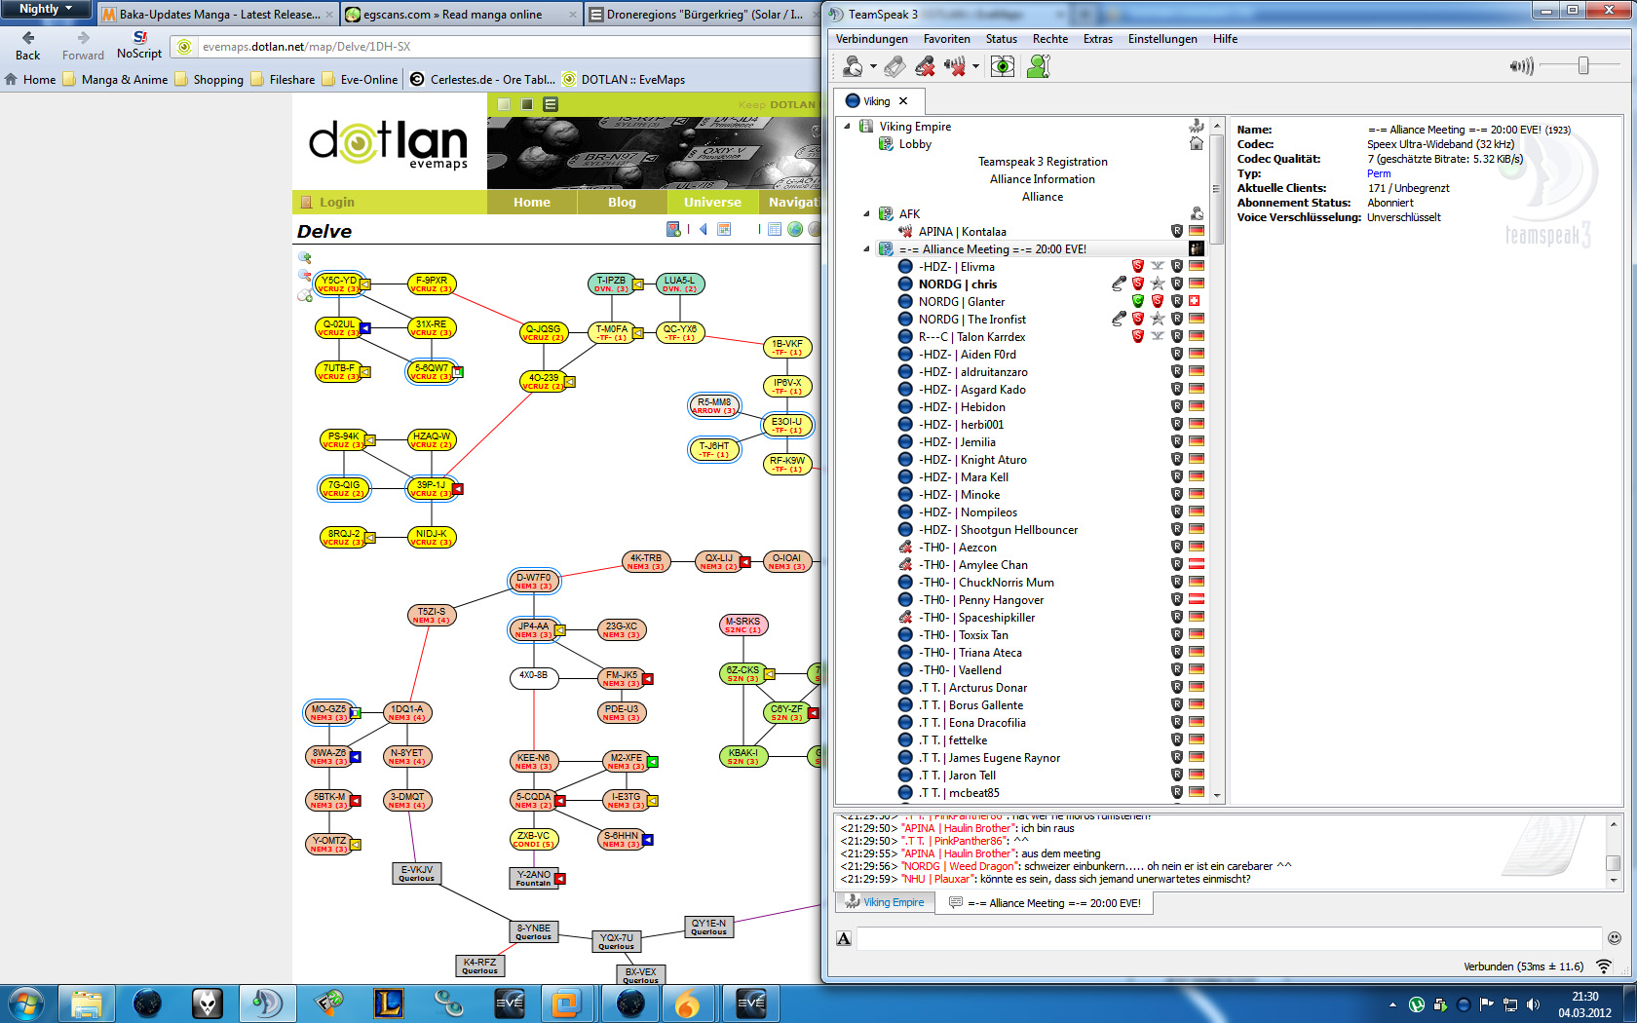Open the NoScript toolbar button

(139, 45)
